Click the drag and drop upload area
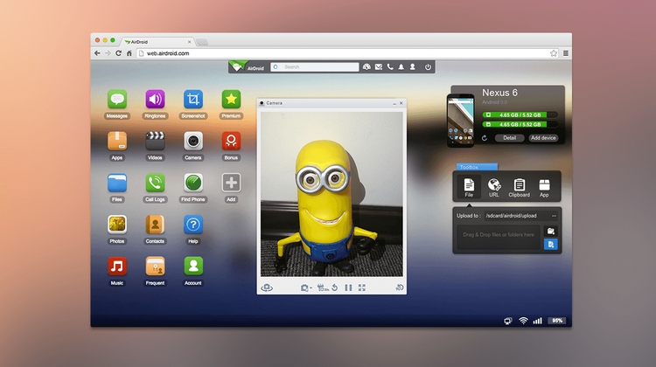This screenshot has width=656, height=367. (x=499, y=238)
